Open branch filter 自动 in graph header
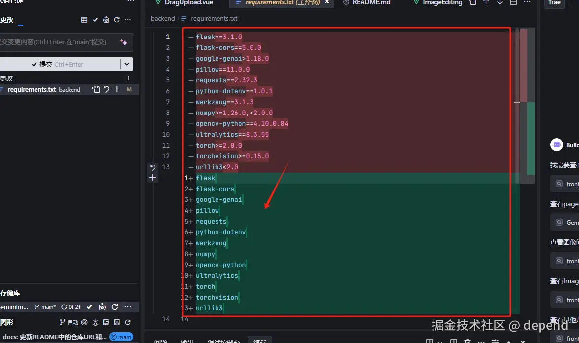Screen dimensions: 579x343 click(69, 322)
